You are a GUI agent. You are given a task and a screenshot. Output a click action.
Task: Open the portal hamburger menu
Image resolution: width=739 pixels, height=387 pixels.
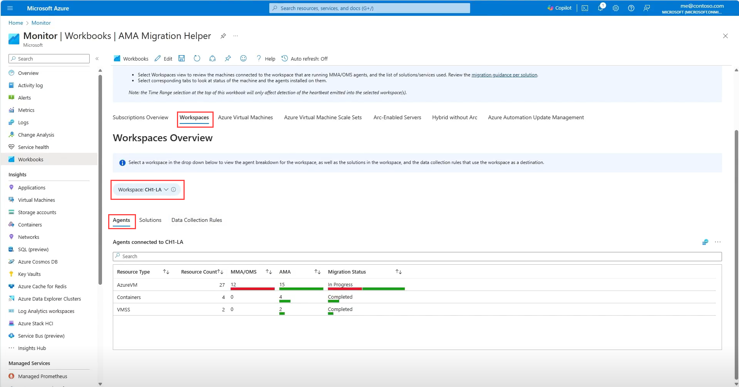coord(10,8)
